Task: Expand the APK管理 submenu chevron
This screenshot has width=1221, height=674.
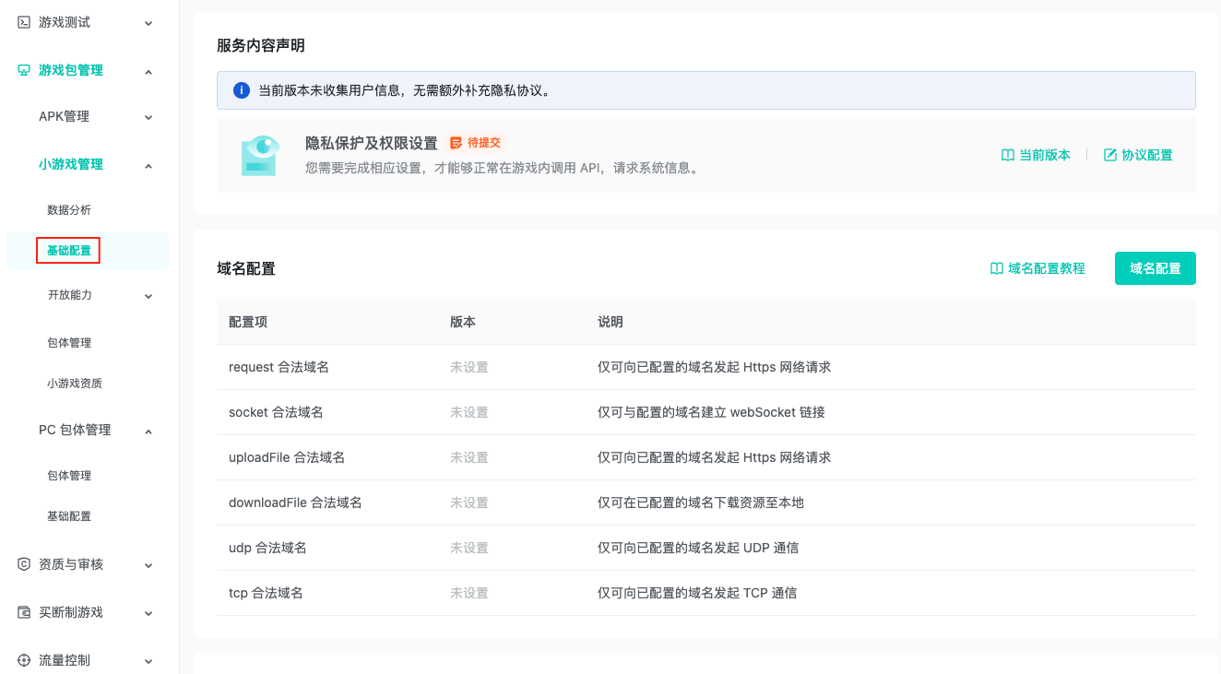Action: tap(148, 117)
